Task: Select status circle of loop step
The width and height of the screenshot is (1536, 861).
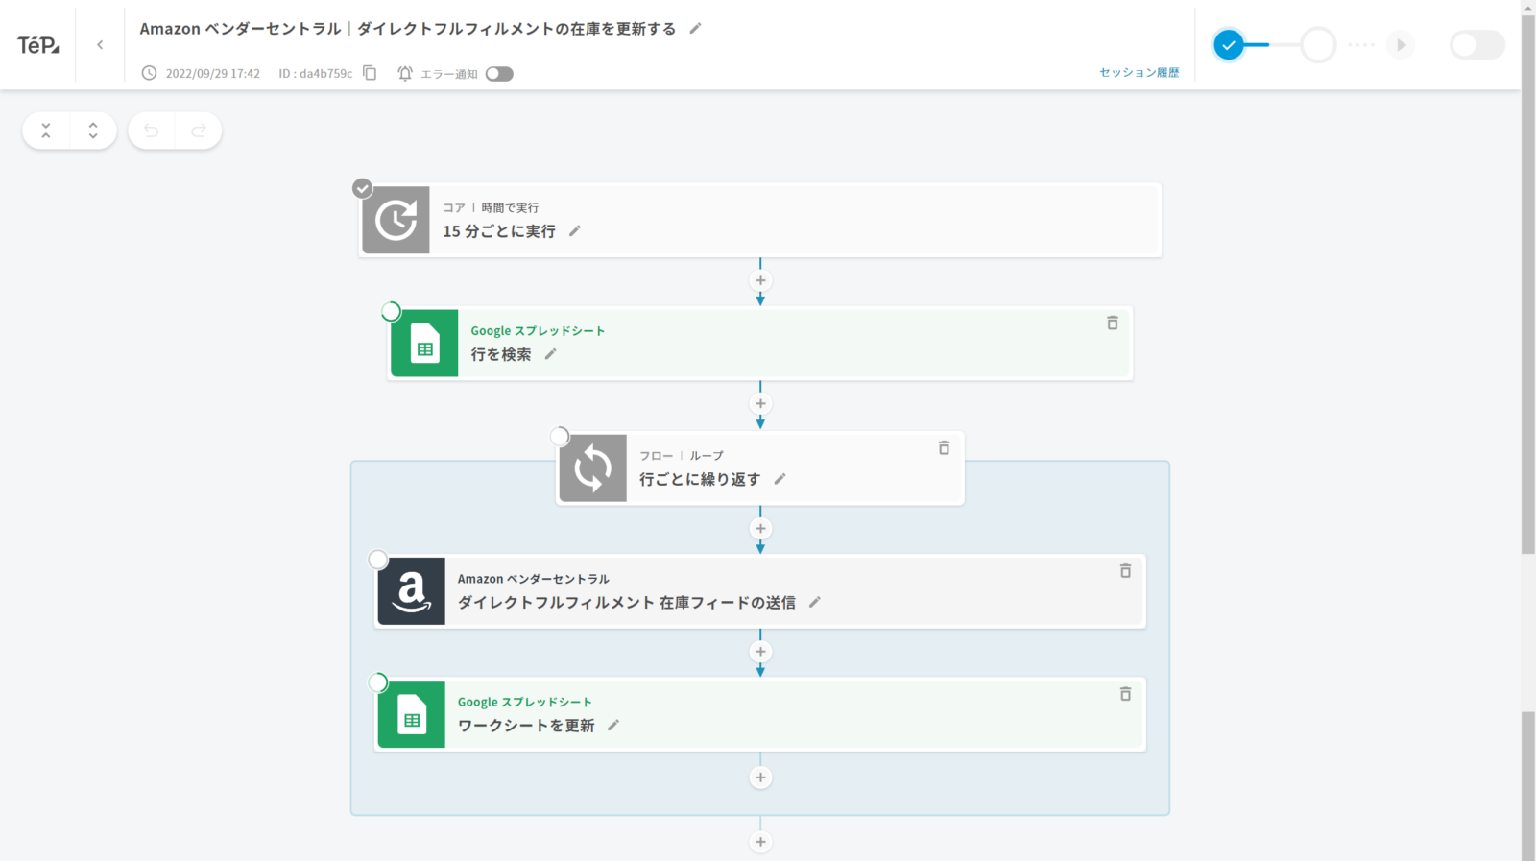Action: tap(560, 437)
